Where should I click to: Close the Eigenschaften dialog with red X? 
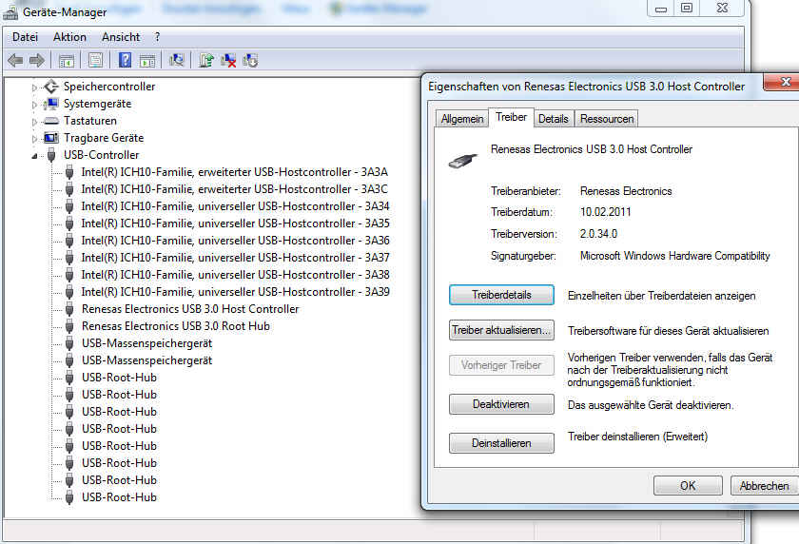tap(783, 82)
